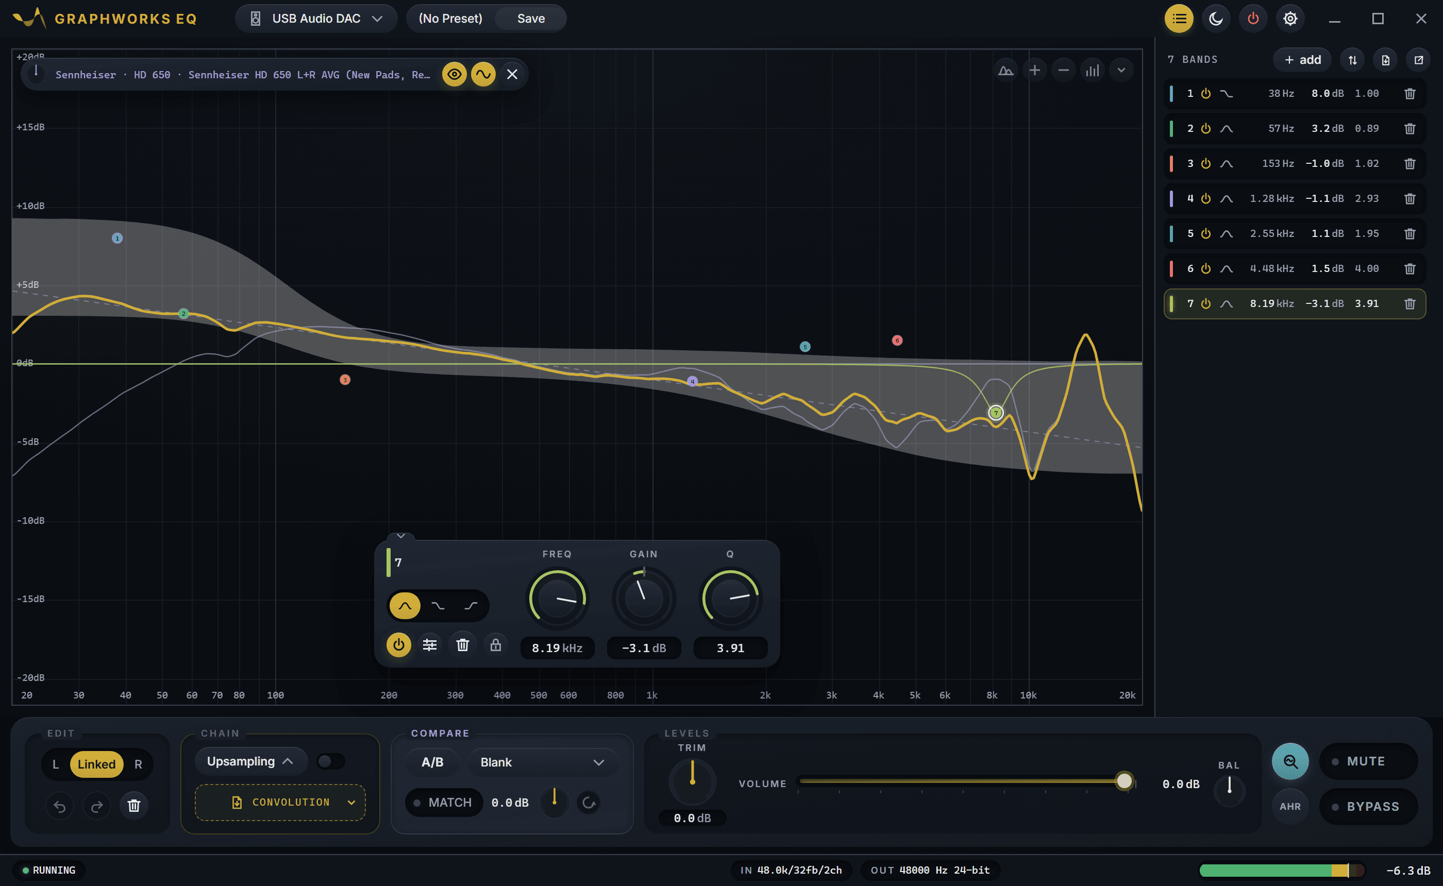Select the L channel edit mode
This screenshot has width=1443, height=886.
click(x=56, y=765)
